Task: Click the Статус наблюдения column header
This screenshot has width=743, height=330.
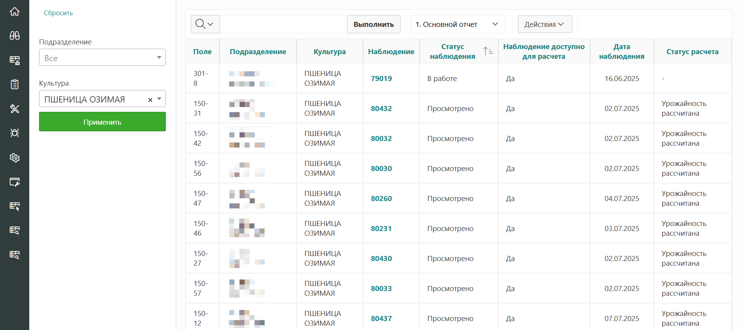Action: (x=453, y=51)
